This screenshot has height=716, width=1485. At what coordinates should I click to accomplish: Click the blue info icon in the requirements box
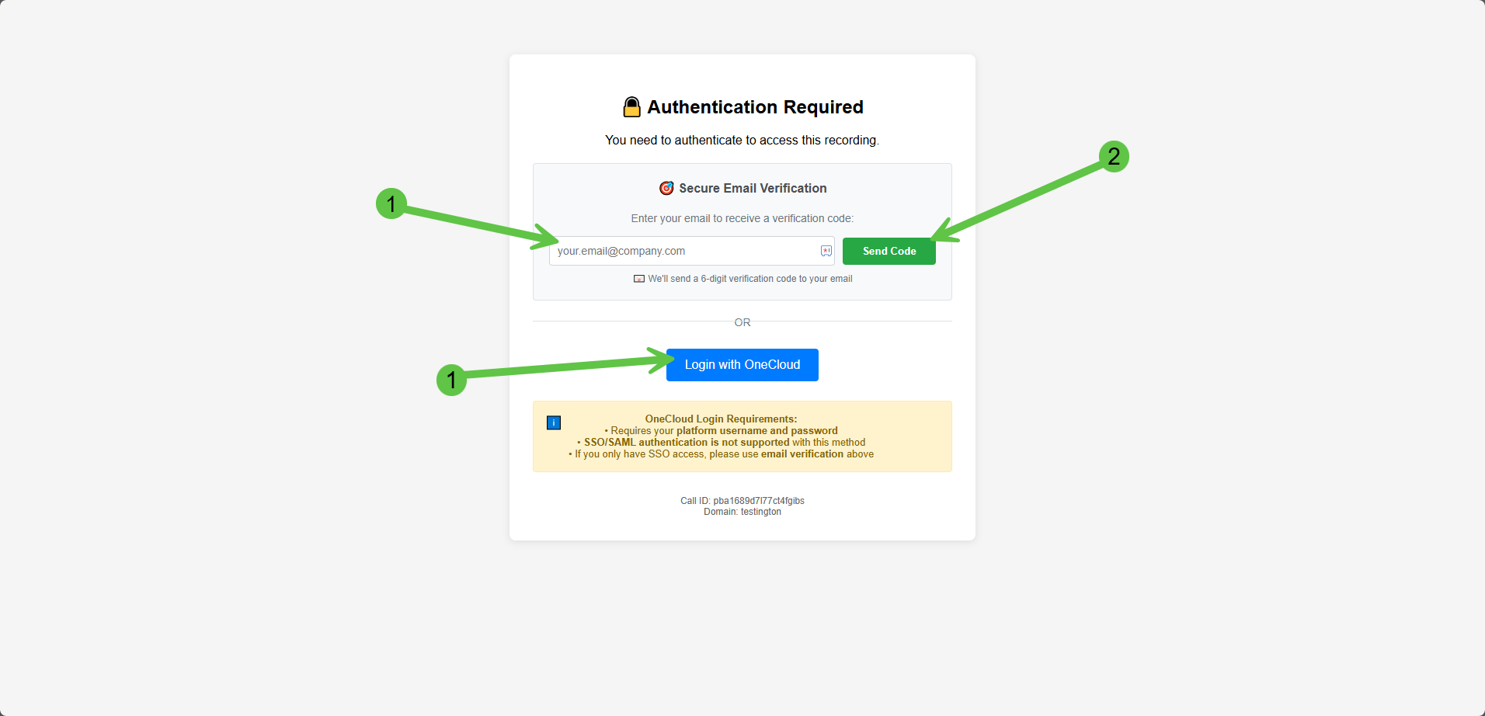554,422
